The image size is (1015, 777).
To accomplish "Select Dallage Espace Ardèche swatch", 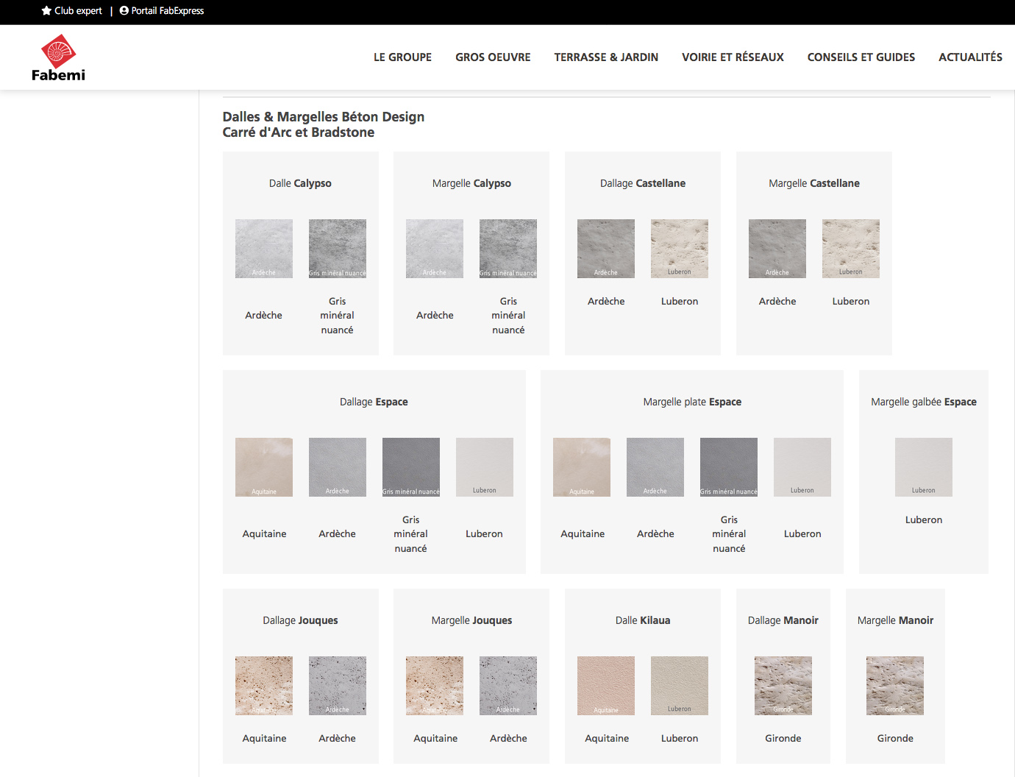I will (x=338, y=467).
